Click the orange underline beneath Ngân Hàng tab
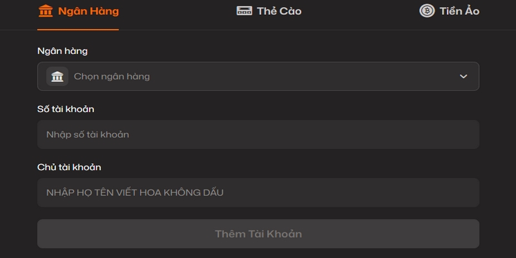Viewport: 516px width, 258px height. coord(78,29)
